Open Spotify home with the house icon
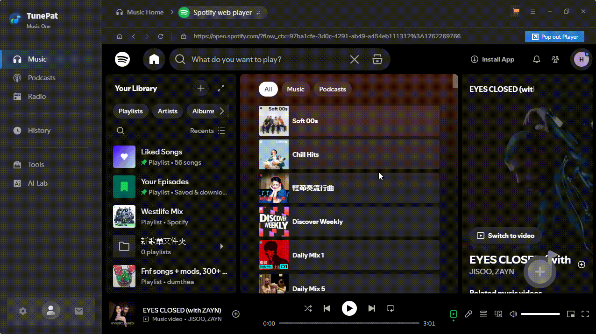 point(154,59)
